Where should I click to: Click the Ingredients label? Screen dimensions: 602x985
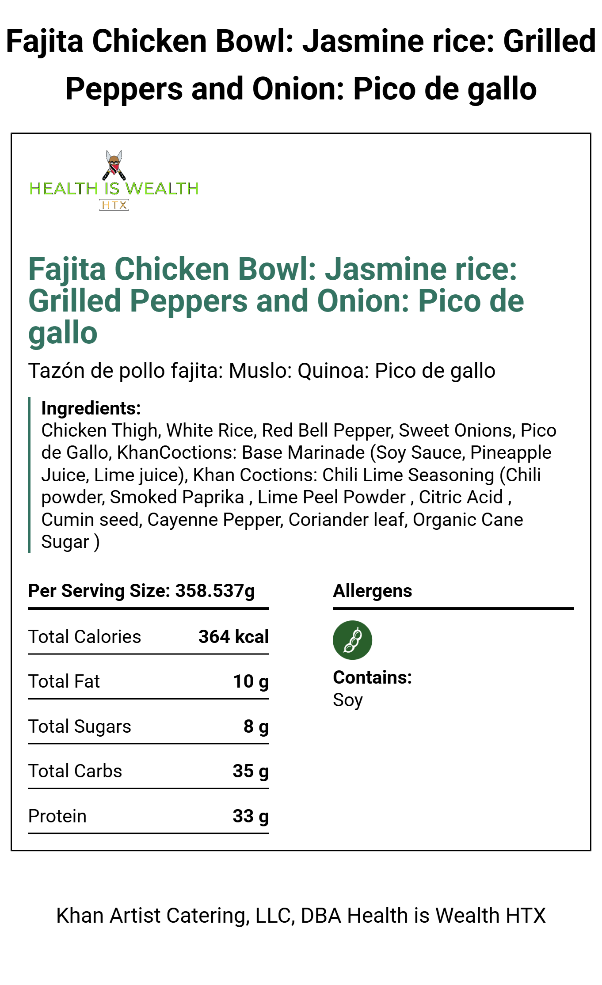(91, 408)
